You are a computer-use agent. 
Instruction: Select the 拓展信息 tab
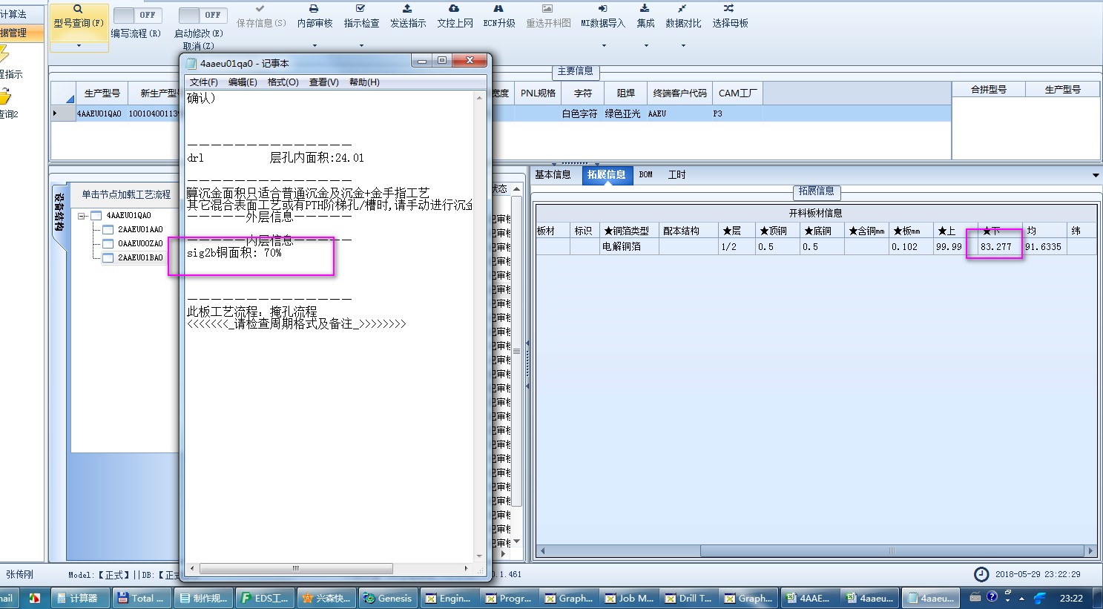click(x=606, y=175)
